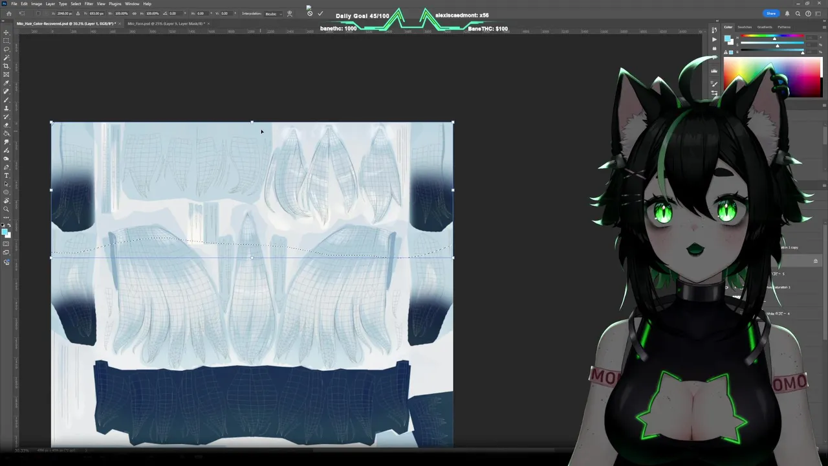828x466 pixels.
Task: Select the Lasso tool
Action: (6, 49)
